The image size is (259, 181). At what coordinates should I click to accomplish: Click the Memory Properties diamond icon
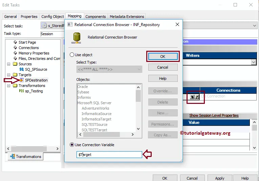(15, 53)
